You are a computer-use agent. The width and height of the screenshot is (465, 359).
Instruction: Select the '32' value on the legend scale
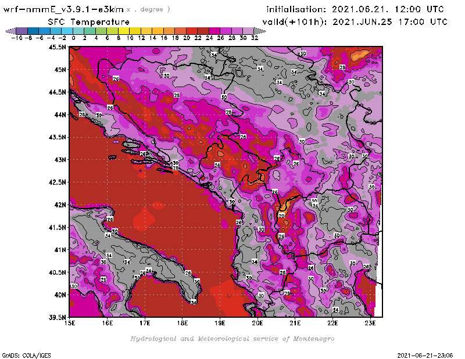[x=255, y=38]
